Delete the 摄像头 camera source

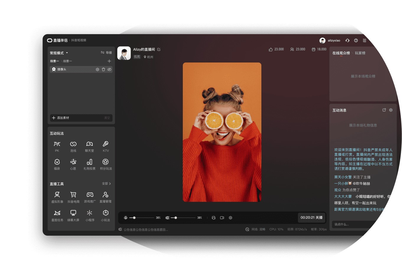103,70
